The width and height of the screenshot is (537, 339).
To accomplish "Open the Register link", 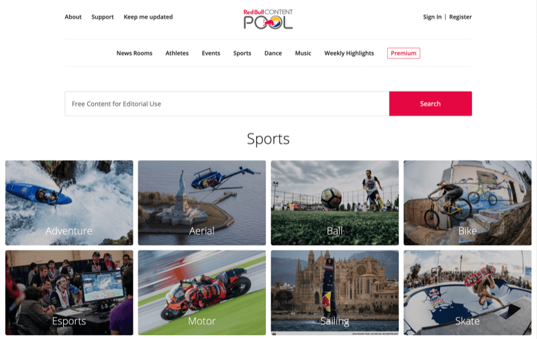I will 460,17.
